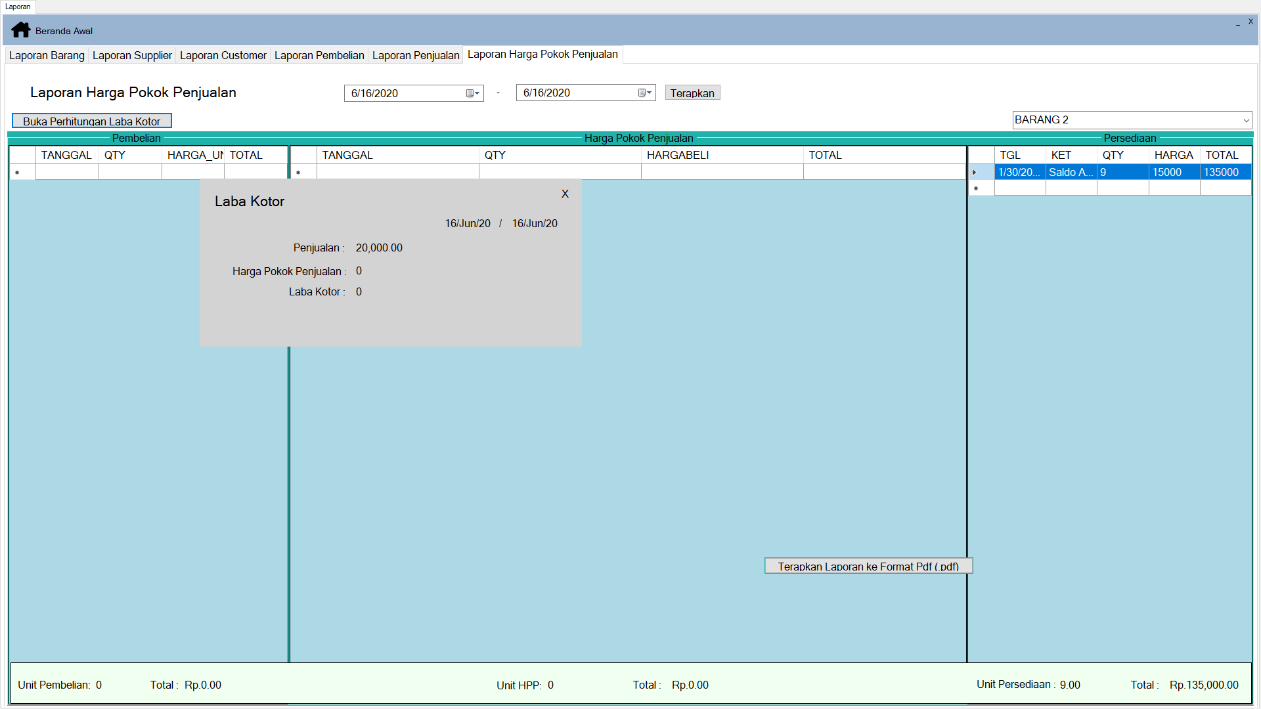Click the start date 6/16/2020 field
The image size is (1261, 709).
point(404,93)
